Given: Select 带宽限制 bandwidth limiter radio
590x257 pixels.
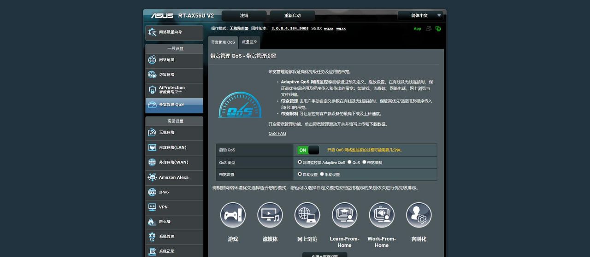Looking at the screenshot, I should [364, 162].
